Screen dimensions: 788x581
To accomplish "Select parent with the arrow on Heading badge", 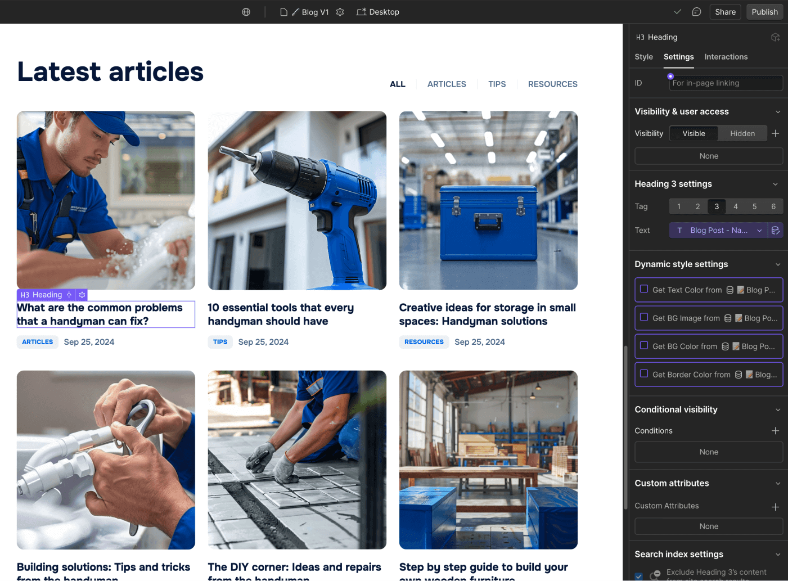I will 69,295.
